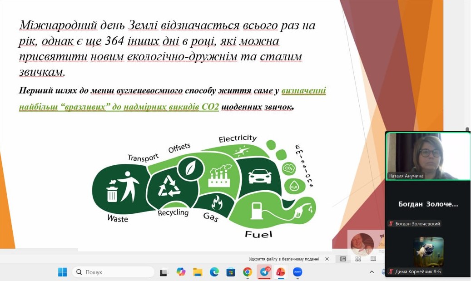This screenshot has height=281, width=471.
Task: Click the taskbar search box
Action: click(114, 272)
